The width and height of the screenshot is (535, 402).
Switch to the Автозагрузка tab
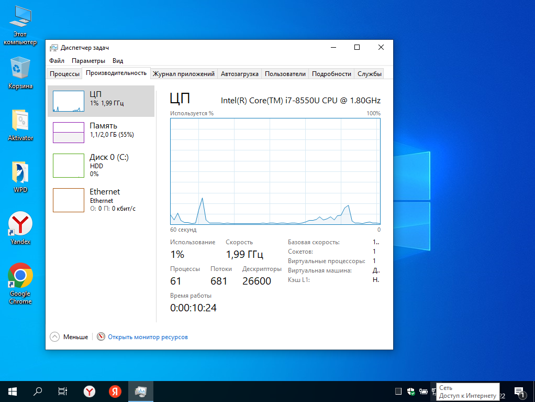tap(239, 74)
